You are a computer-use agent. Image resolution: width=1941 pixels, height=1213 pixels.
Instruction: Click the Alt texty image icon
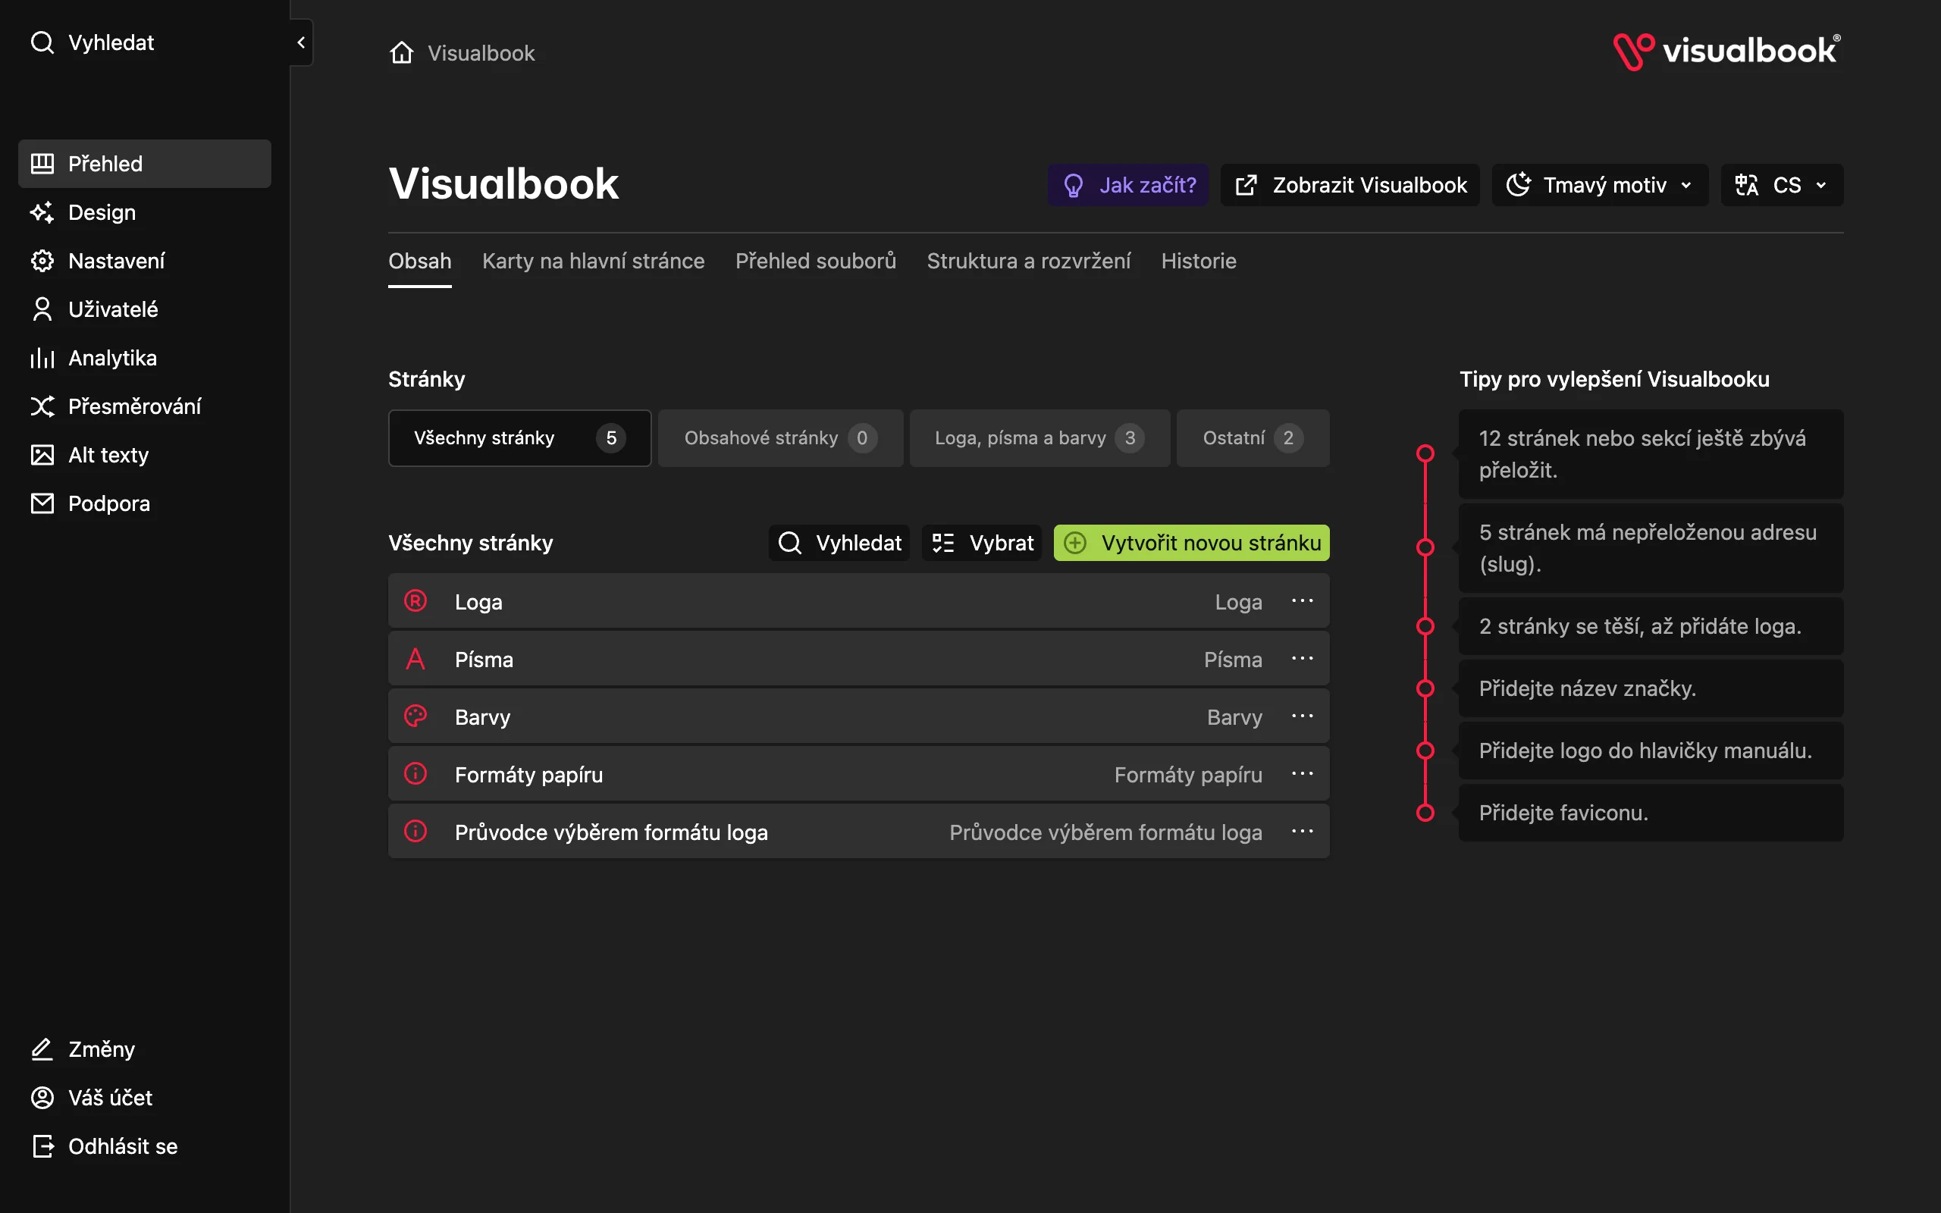pos(42,455)
